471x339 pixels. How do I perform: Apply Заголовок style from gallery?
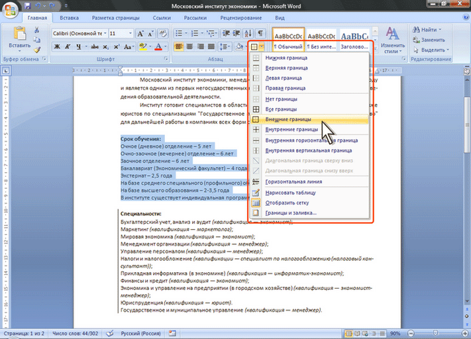(x=355, y=39)
